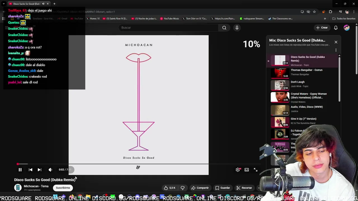The image size is (358, 201).
Task: Subscribe using the Suscribirme button
Action: pos(63,188)
